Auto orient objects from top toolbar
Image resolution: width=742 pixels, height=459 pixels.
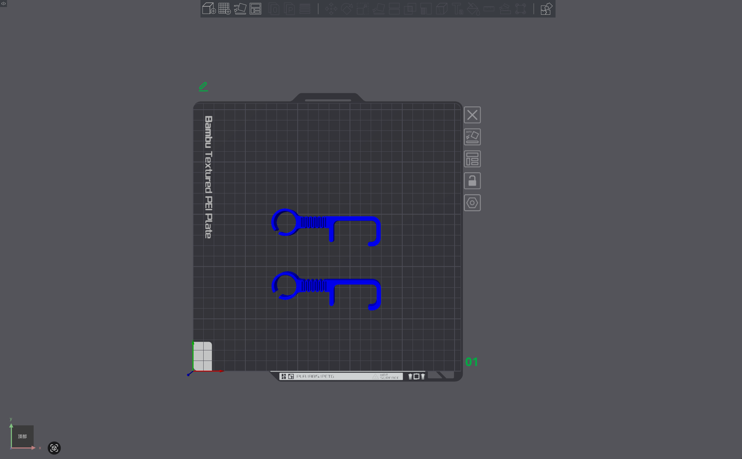point(240,8)
